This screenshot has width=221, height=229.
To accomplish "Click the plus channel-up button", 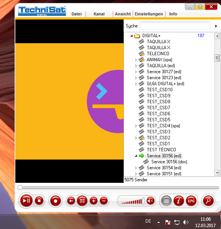I will point(94,201).
